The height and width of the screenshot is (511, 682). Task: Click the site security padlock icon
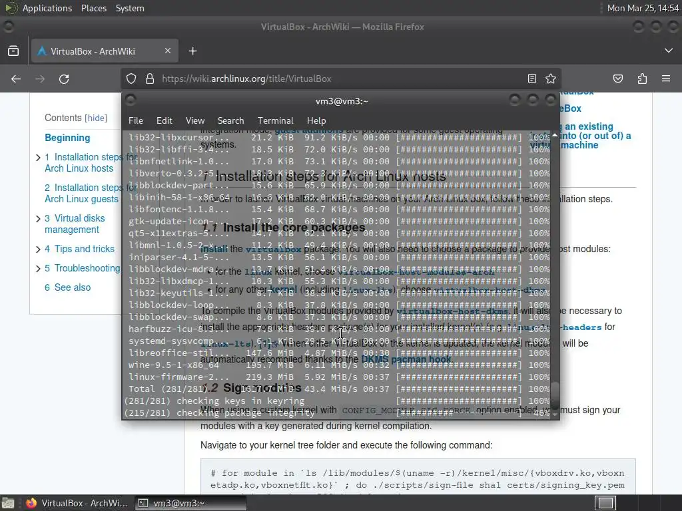[x=150, y=79]
